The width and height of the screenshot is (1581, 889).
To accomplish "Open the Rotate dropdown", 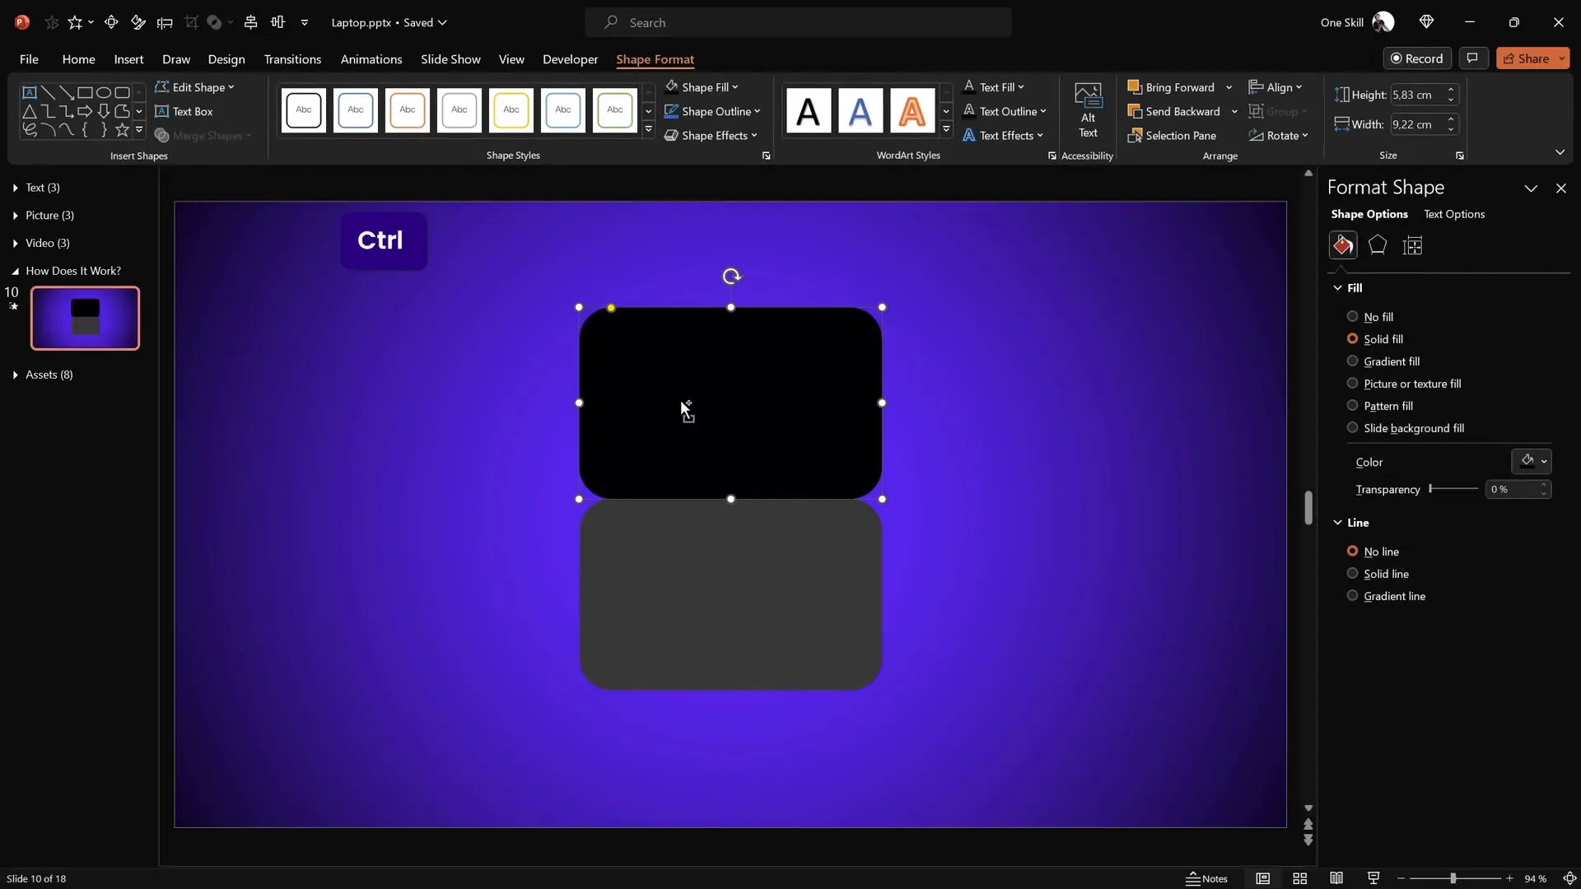I will 1279,136.
